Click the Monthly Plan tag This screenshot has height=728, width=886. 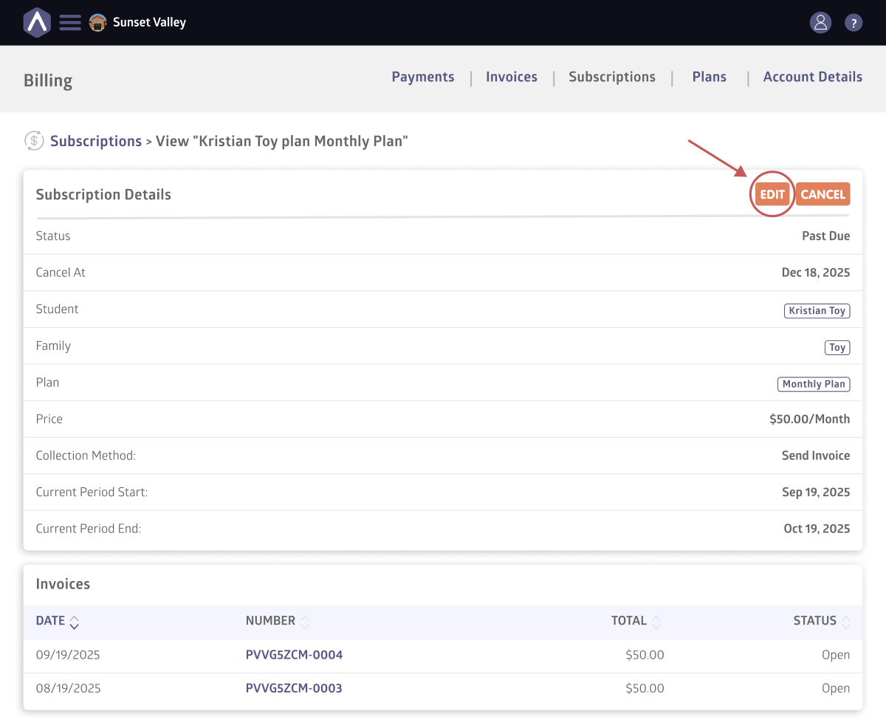[814, 384]
